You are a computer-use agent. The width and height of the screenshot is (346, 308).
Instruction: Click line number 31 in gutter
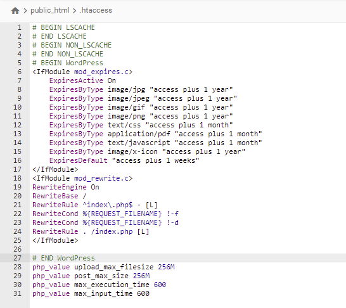pos(18,293)
